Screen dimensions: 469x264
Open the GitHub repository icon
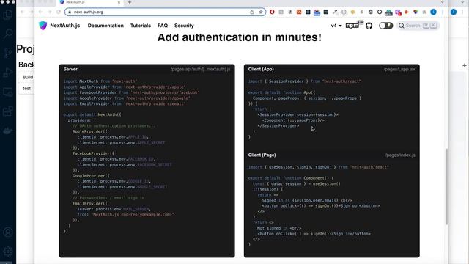[369, 26]
